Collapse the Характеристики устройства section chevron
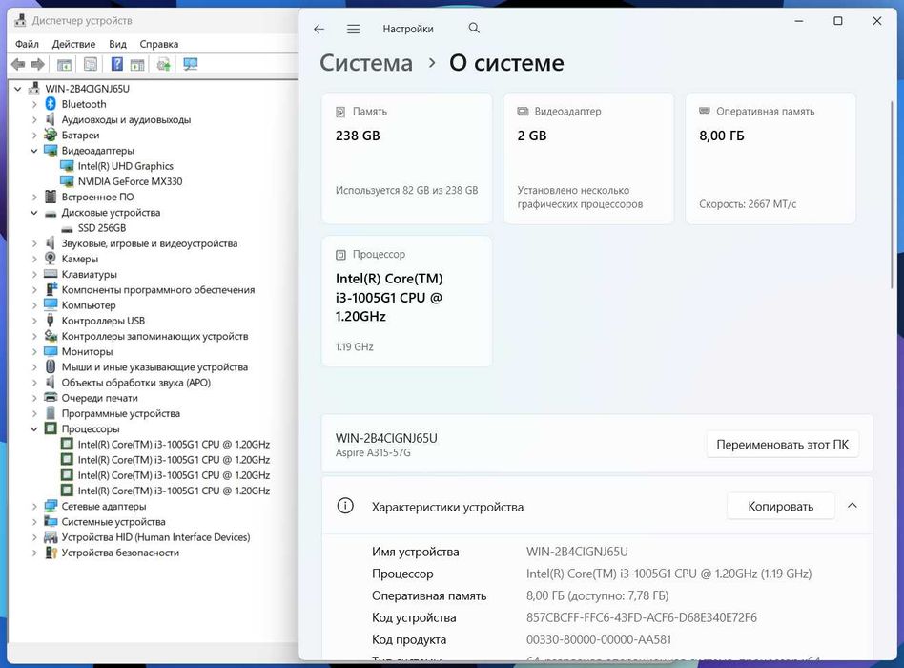Screen dimensions: 904x668 click(853, 506)
